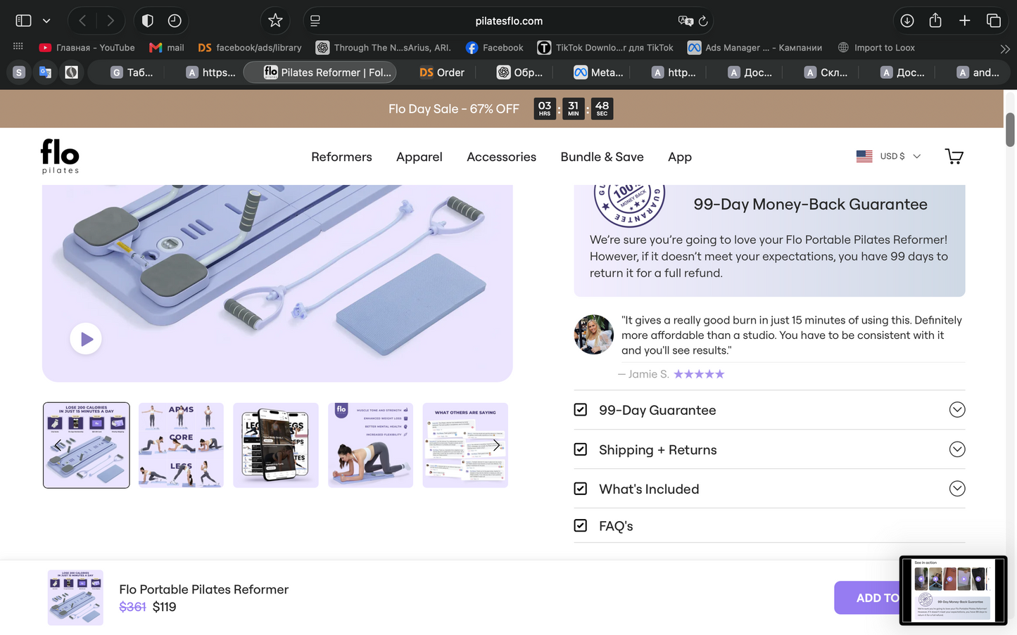Click the pilatesflo.com address field

(x=508, y=20)
